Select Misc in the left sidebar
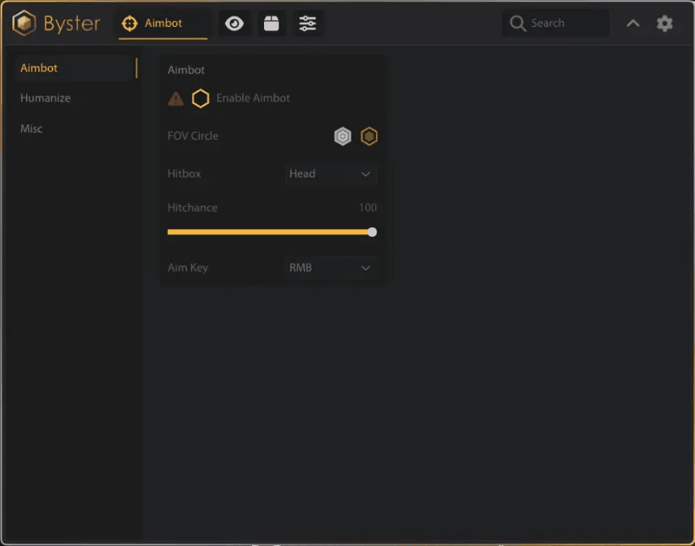695x546 pixels. point(31,128)
